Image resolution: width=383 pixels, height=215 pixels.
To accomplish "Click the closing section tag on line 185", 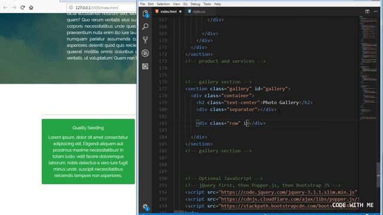I will click(x=199, y=144).
